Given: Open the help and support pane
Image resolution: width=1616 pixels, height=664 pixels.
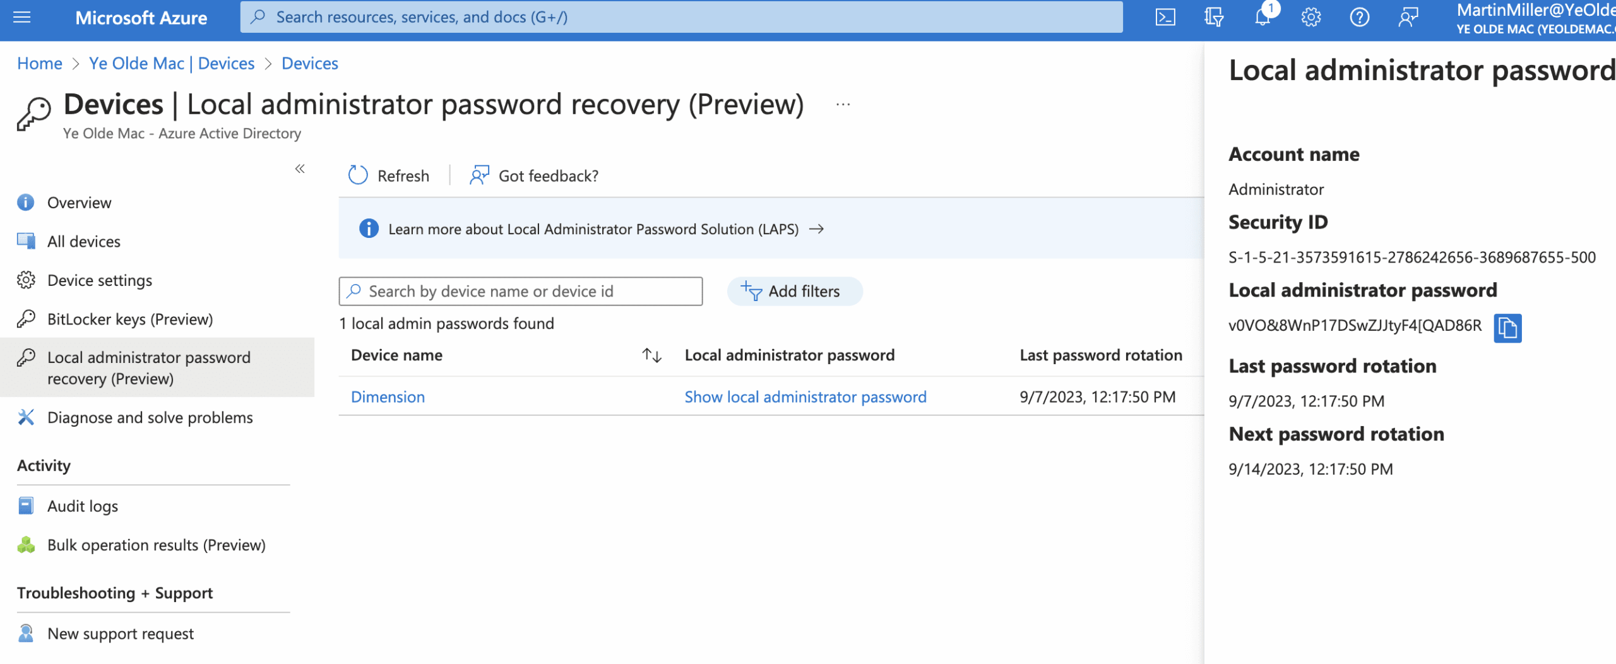Looking at the screenshot, I should click(1360, 17).
